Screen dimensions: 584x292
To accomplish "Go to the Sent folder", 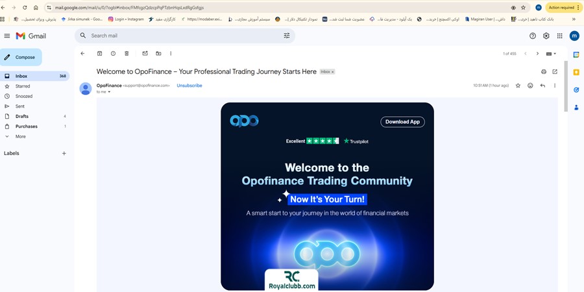I will (20, 106).
